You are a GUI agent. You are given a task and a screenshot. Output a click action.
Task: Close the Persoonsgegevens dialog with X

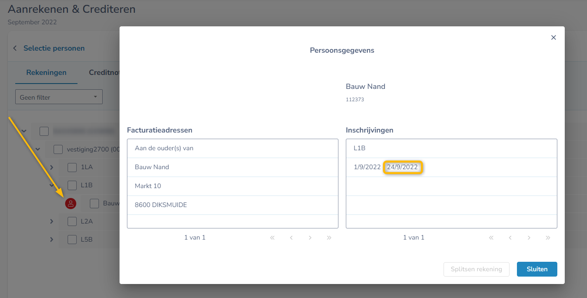coord(554,37)
